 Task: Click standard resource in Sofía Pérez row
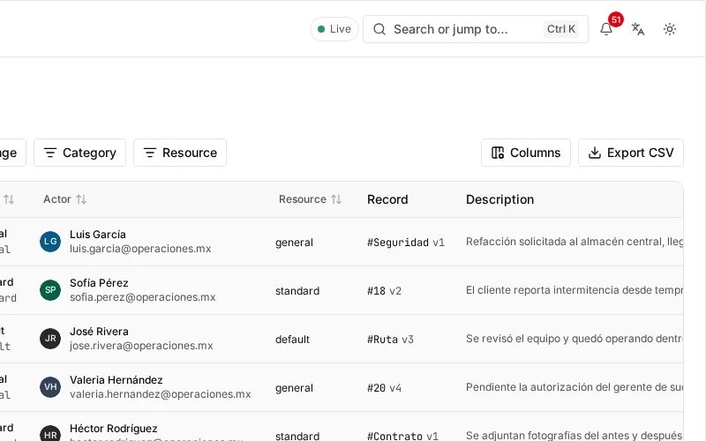[x=297, y=291]
